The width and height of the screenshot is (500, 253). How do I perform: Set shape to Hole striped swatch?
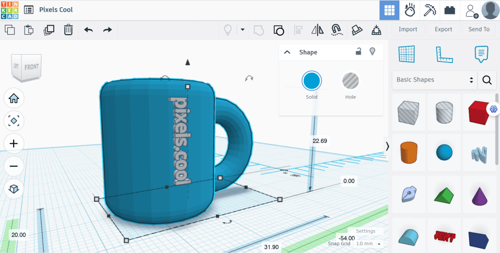[351, 81]
